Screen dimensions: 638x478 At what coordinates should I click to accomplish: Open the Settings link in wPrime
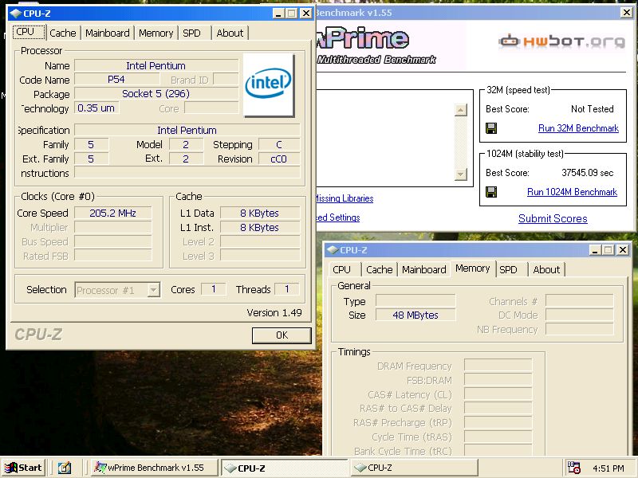(338, 217)
